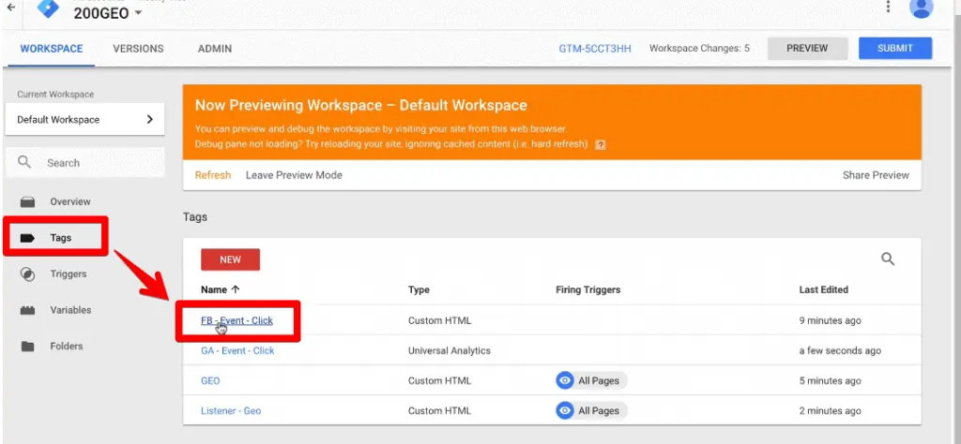This screenshot has height=444, width=961.
Task: Switch to the Versions tab
Action: 138,49
